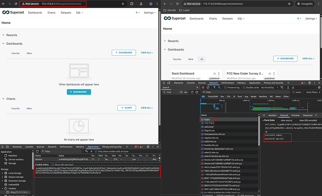Switch to Network tab in left DevTools
Image resolution: width=322 pixels, height=196 pixels.
pyautogui.click(x=52, y=147)
